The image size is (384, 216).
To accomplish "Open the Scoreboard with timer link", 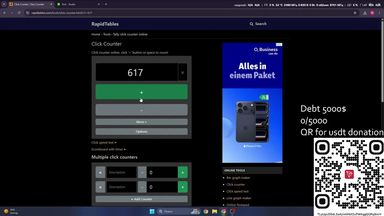I will pyautogui.click(x=109, y=149).
